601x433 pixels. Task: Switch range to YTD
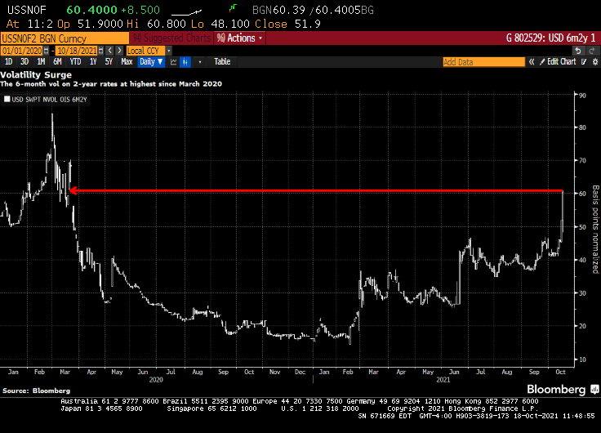pyautogui.click(x=75, y=61)
